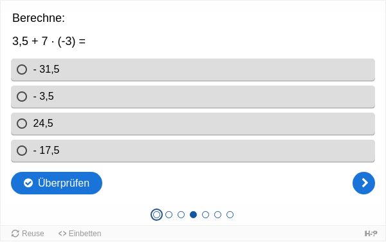Viewport: 386px width, 242px height.
Task: Jump to the second progress dot
Action: (169, 215)
